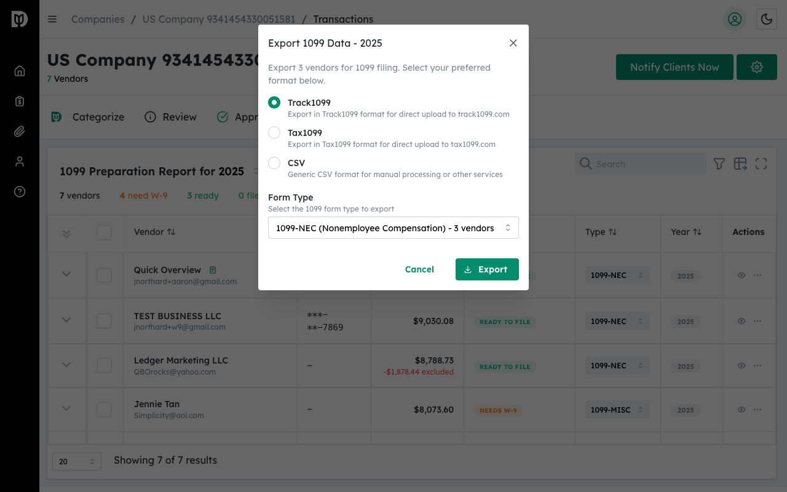Open the Home icon in sidebar
The width and height of the screenshot is (787, 492).
coord(19,71)
